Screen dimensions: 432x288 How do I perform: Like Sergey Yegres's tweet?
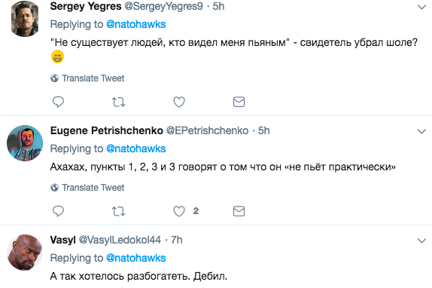[179, 102]
